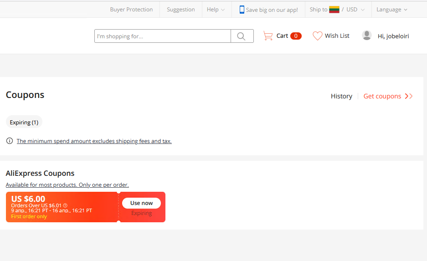Viewport: 427px width, 261px height.
Task: Click the First order only text
Action: 29,216
